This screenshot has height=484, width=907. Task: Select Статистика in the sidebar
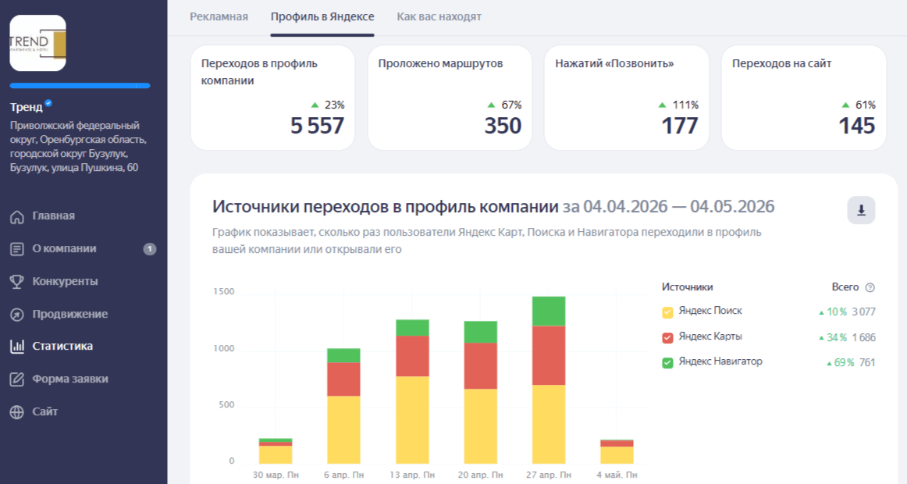coord(62,346)
